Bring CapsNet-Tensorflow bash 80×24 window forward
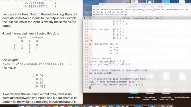 pos(141,7)
